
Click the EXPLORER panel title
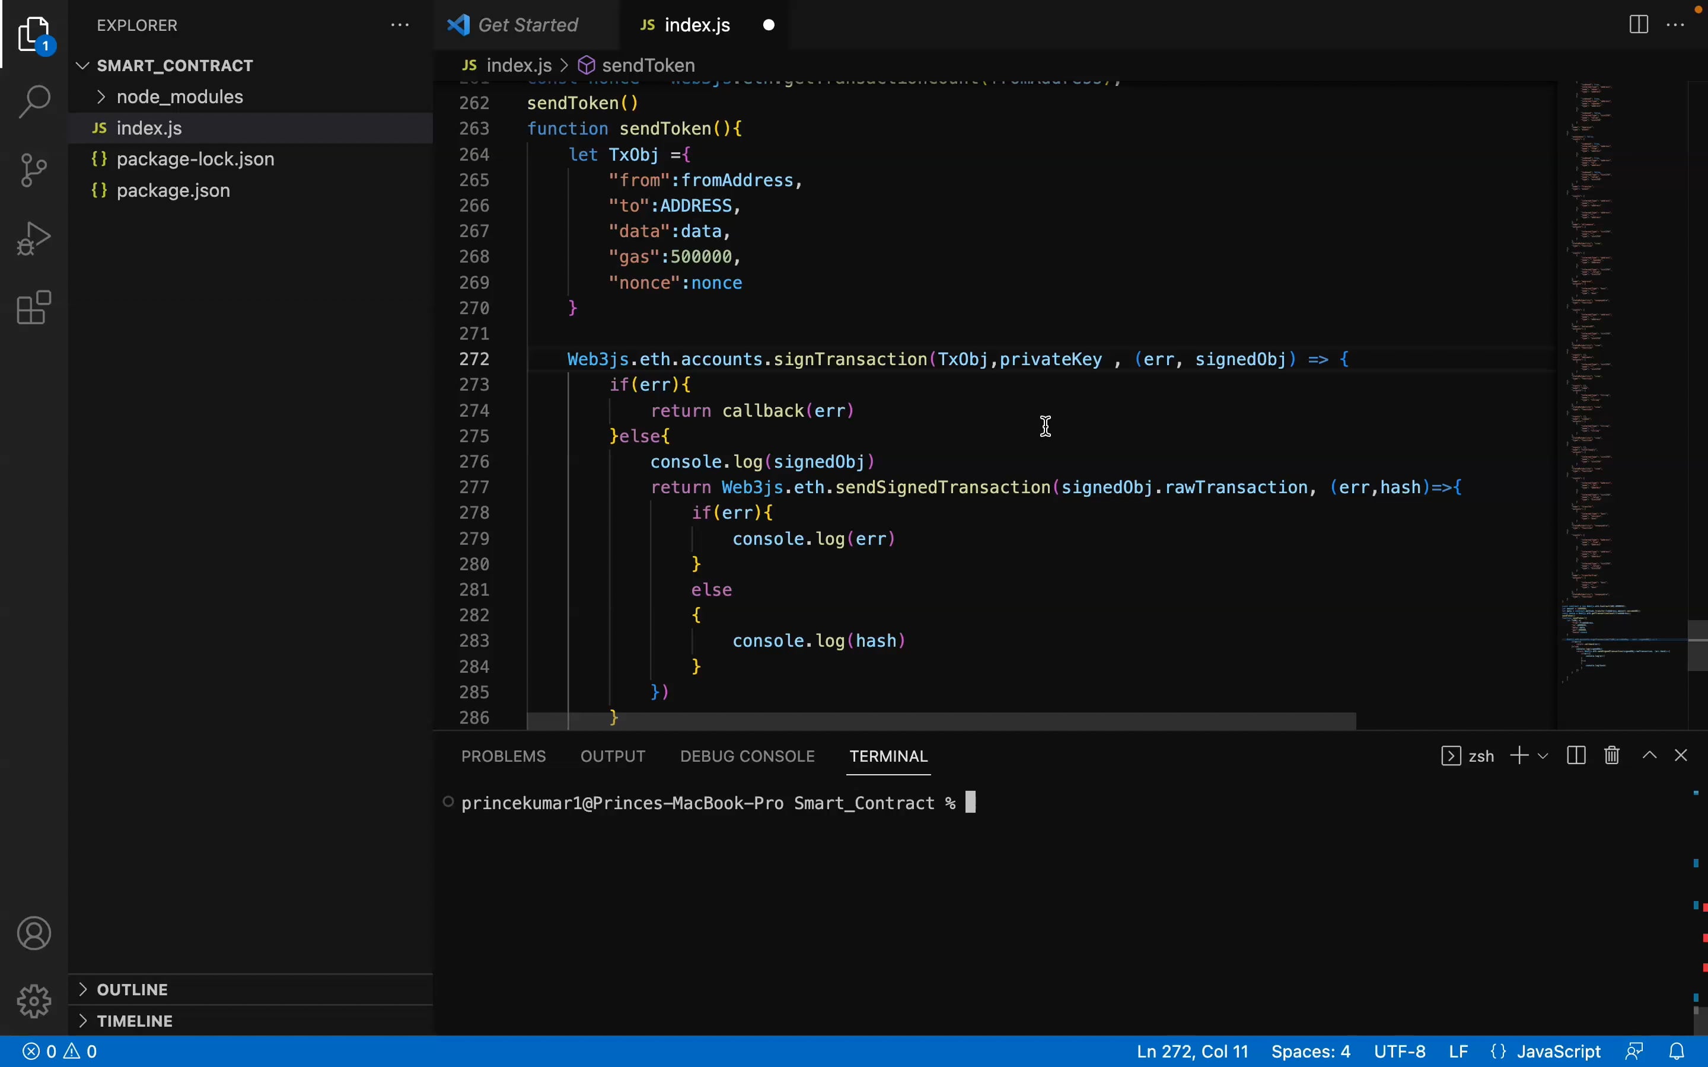point(137,25)
